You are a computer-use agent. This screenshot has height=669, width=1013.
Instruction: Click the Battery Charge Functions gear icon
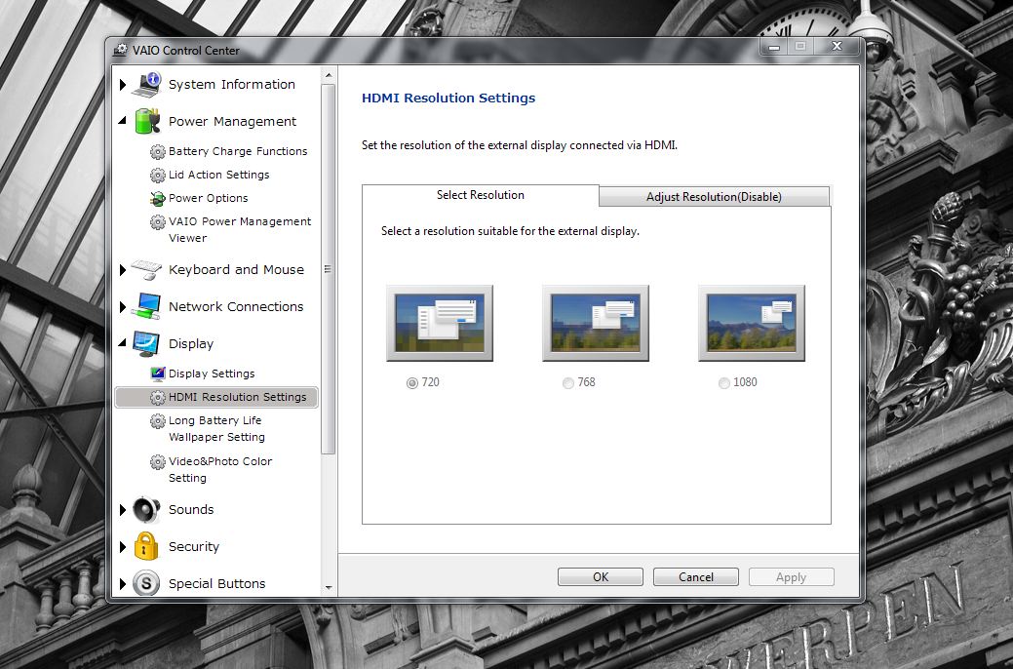click(x=158, y=152)
